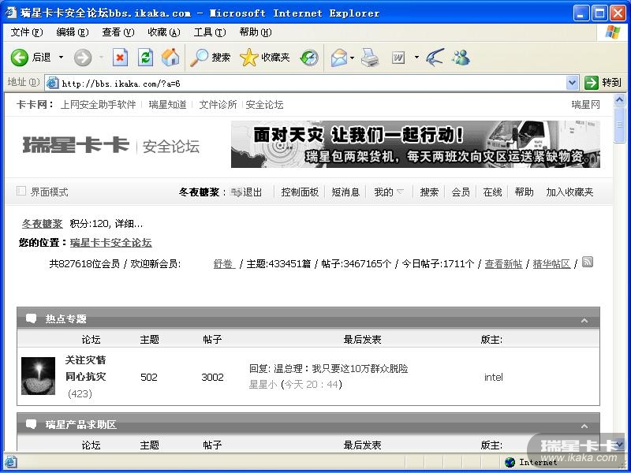The image size is (631, 473).
Task: Click the IE page icon in address bar
Action: [x=52, y=83]
